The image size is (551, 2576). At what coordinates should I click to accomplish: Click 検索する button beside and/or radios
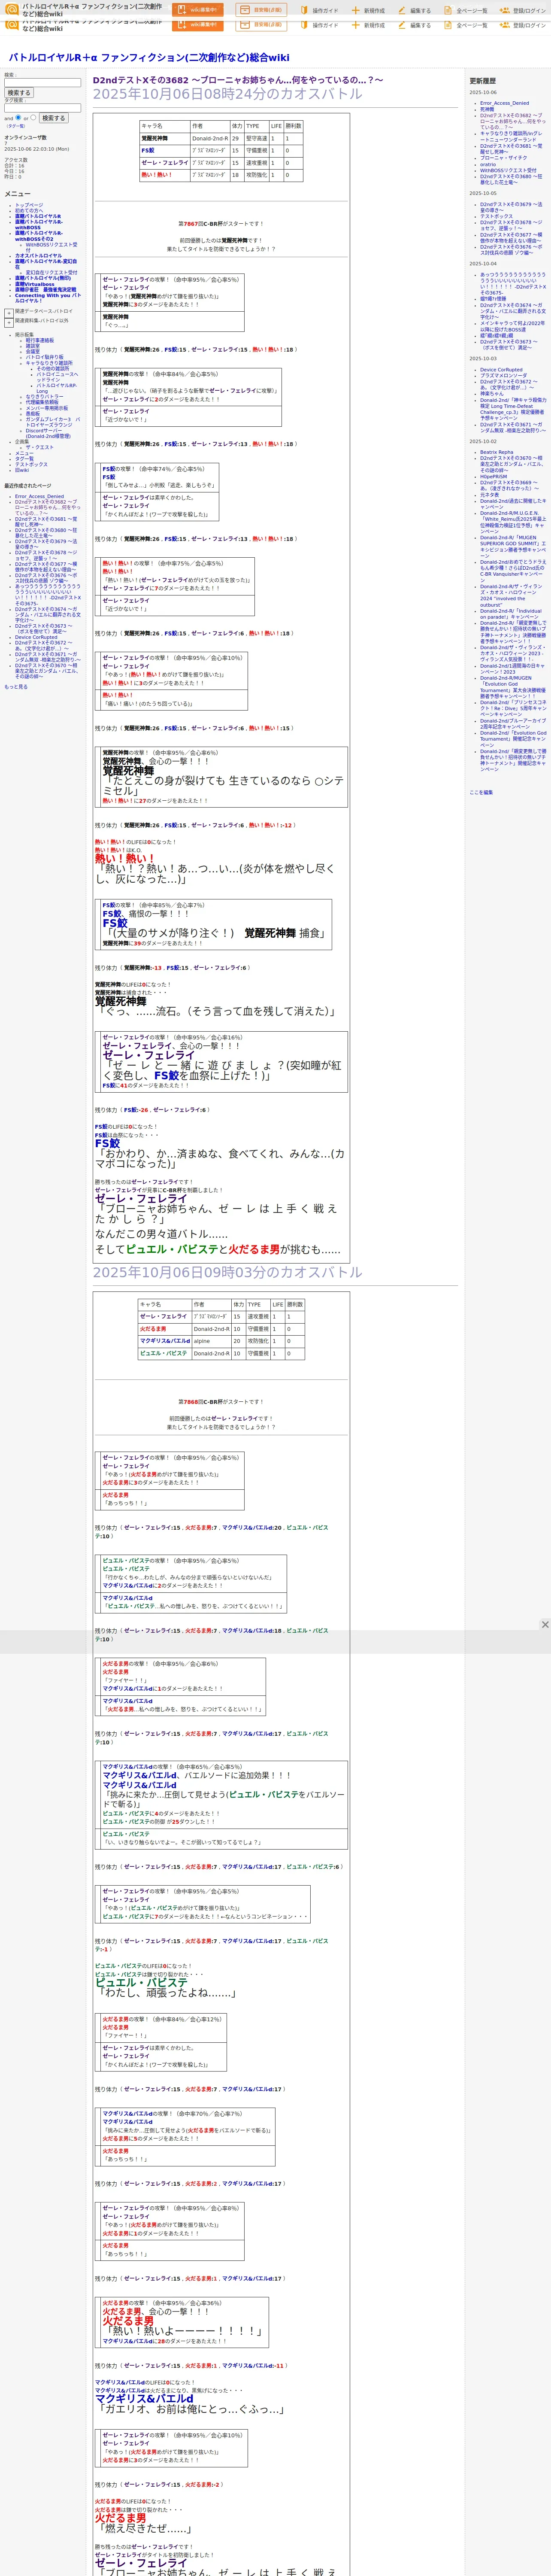point(53,118)
